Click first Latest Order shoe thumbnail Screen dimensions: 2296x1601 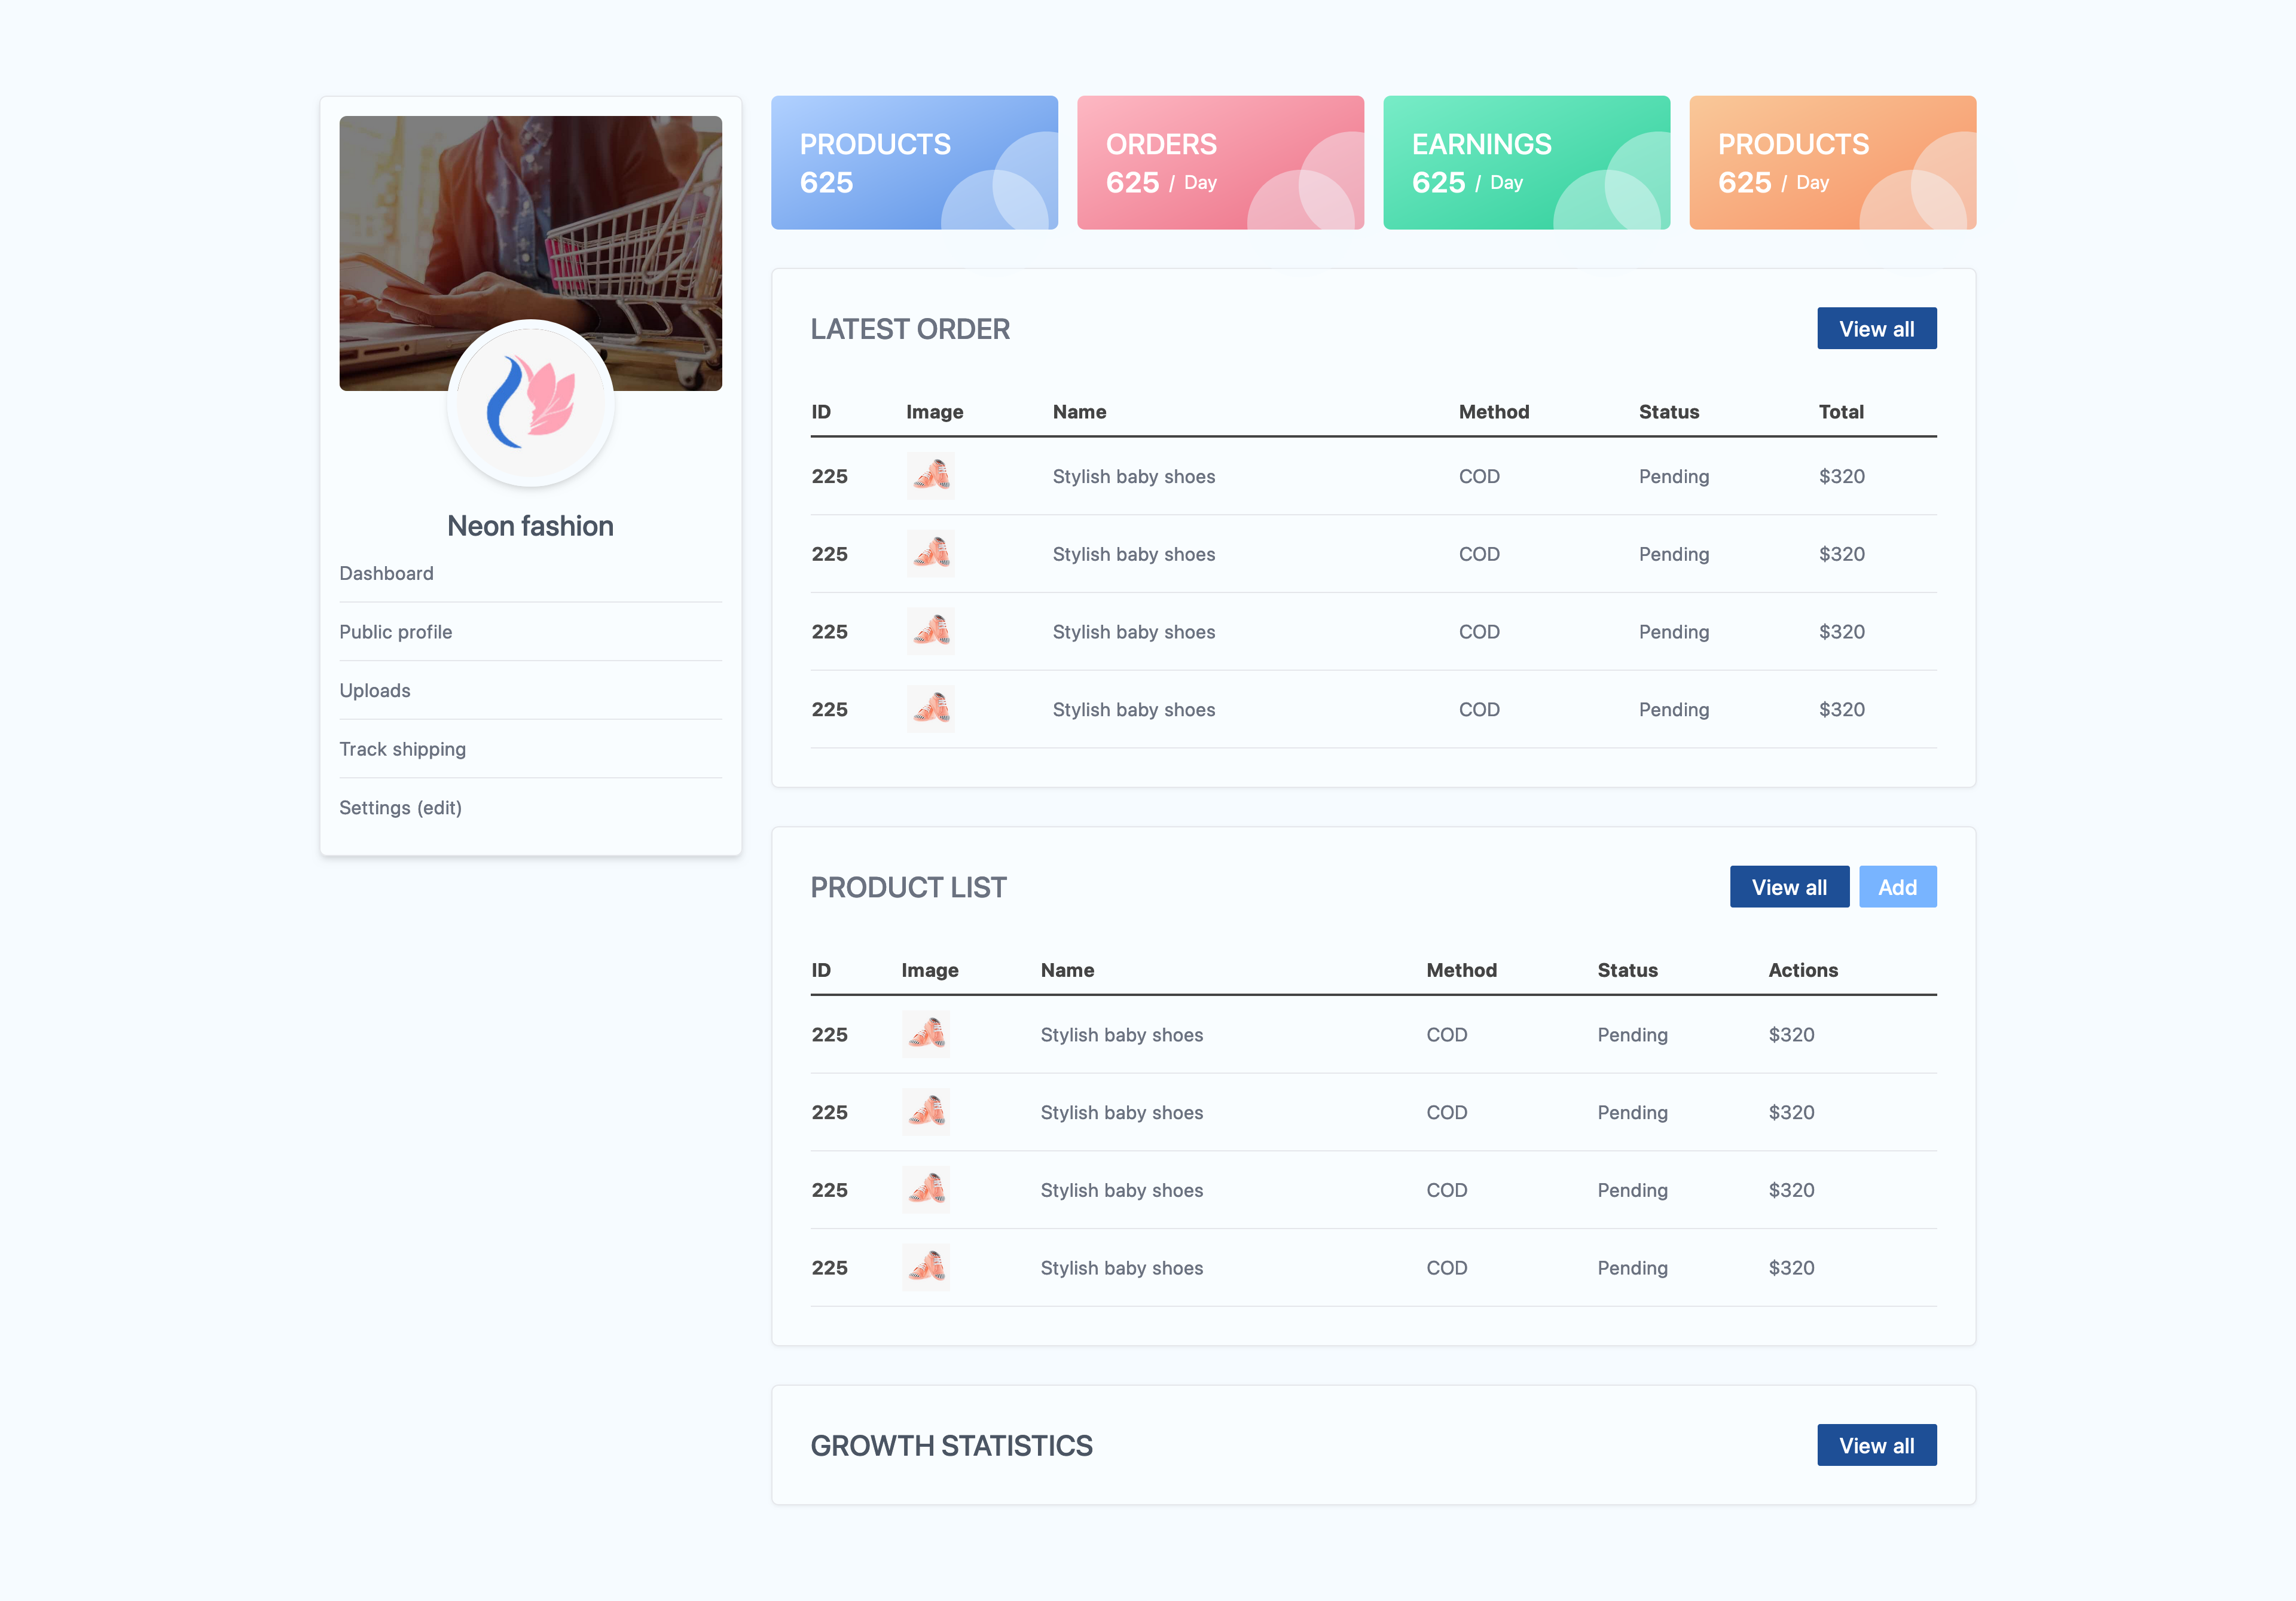point(930,476)
